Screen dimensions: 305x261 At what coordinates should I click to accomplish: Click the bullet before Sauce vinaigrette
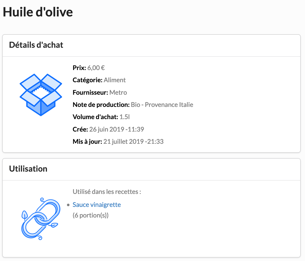[68, 205]
